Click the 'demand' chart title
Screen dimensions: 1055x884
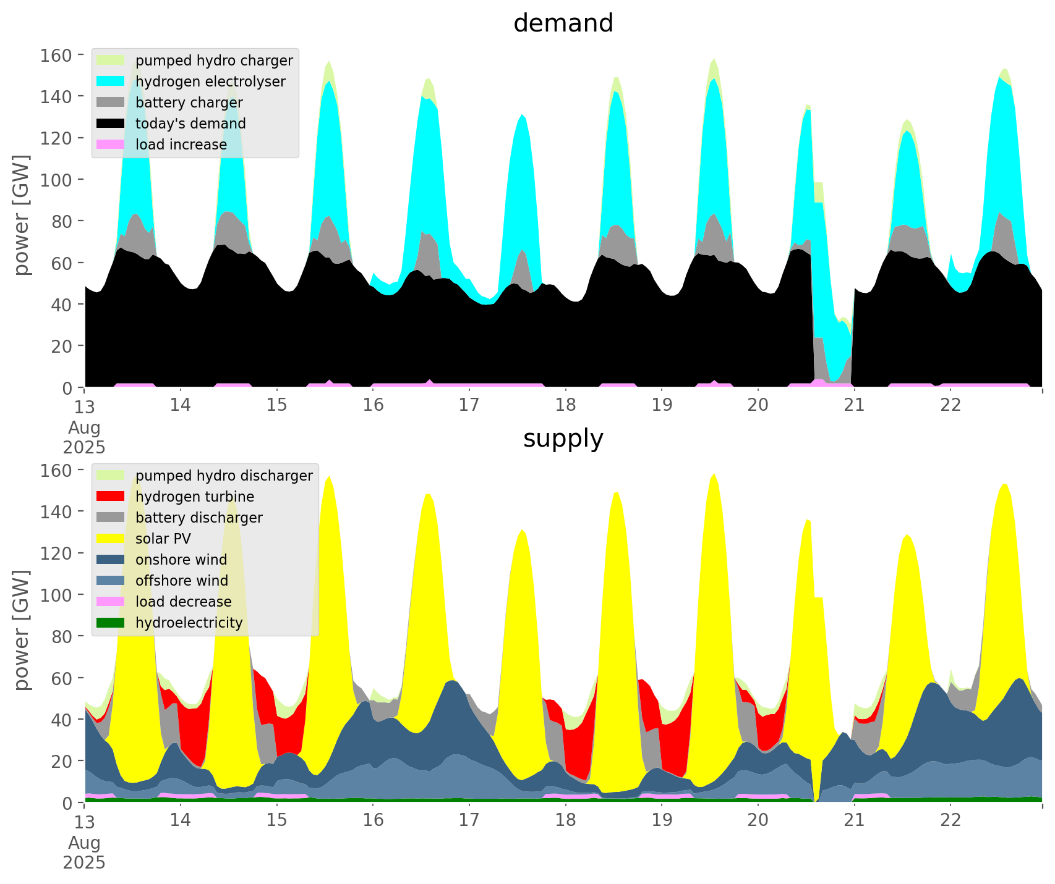[563, 23]
